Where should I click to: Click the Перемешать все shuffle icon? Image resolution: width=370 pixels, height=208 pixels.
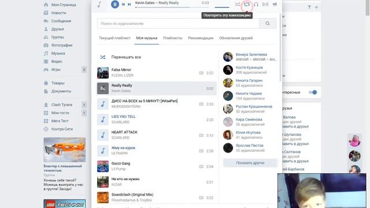[103, 57]
